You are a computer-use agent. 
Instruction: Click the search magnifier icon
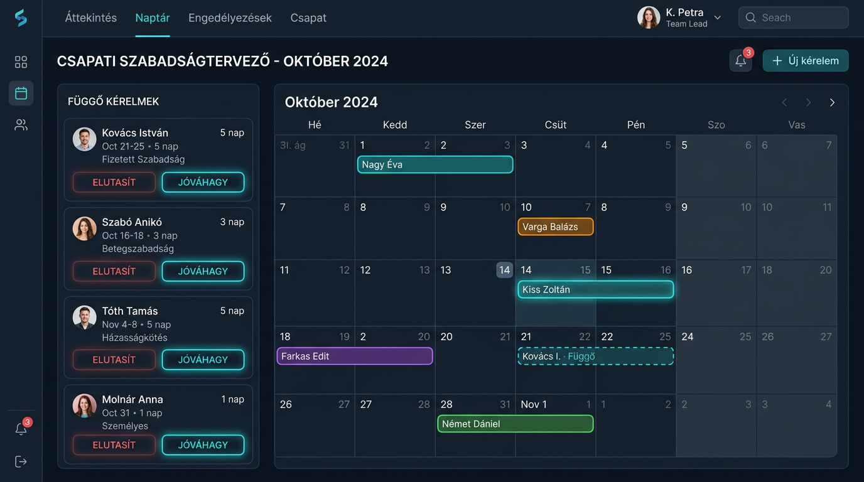point(750,18)
